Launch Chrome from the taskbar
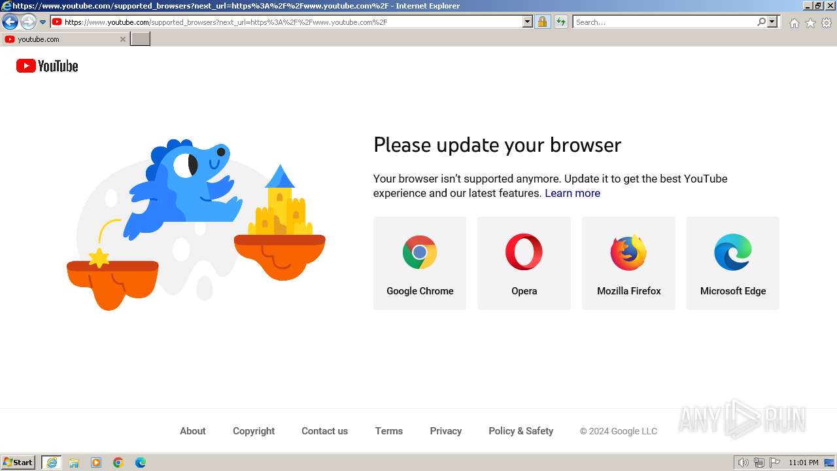837x471 pixels. pyautogui.click(x=118, y=462)
